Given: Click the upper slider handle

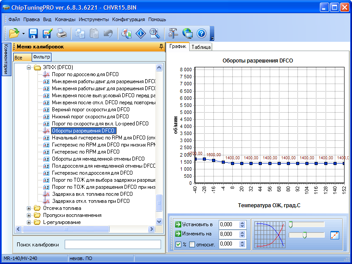Looking at the screenshot, I should tap(290, 224).
